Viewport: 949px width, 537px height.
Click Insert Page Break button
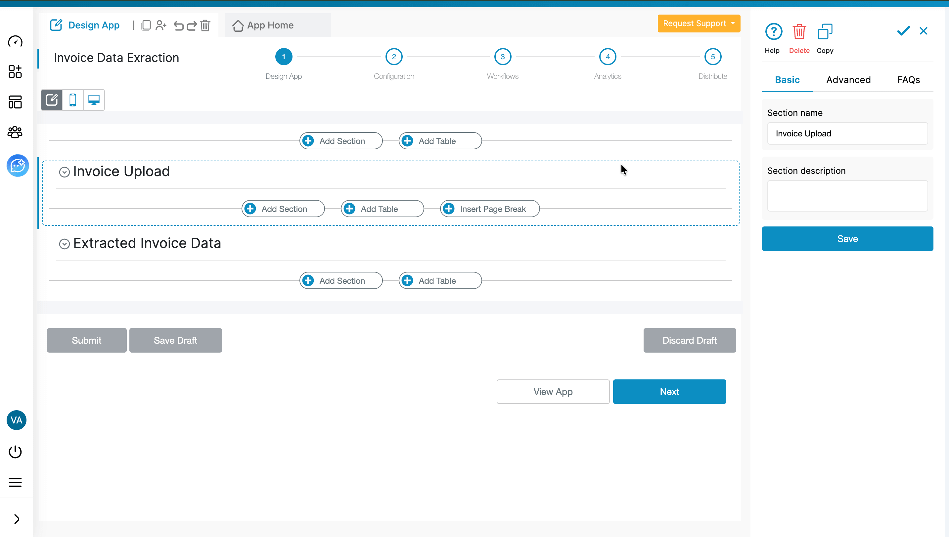pos(489,209)
